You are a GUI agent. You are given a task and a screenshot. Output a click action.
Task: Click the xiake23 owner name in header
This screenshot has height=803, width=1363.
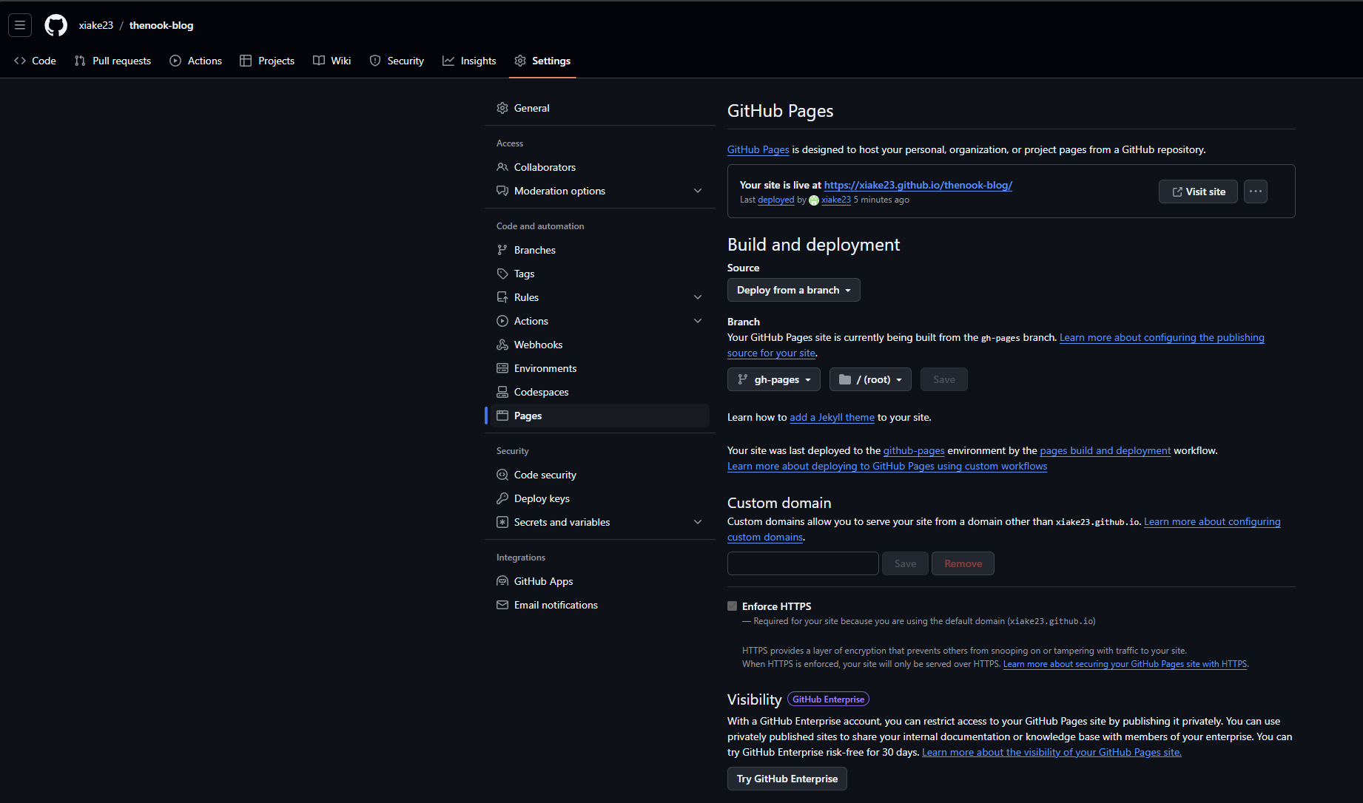96,25
